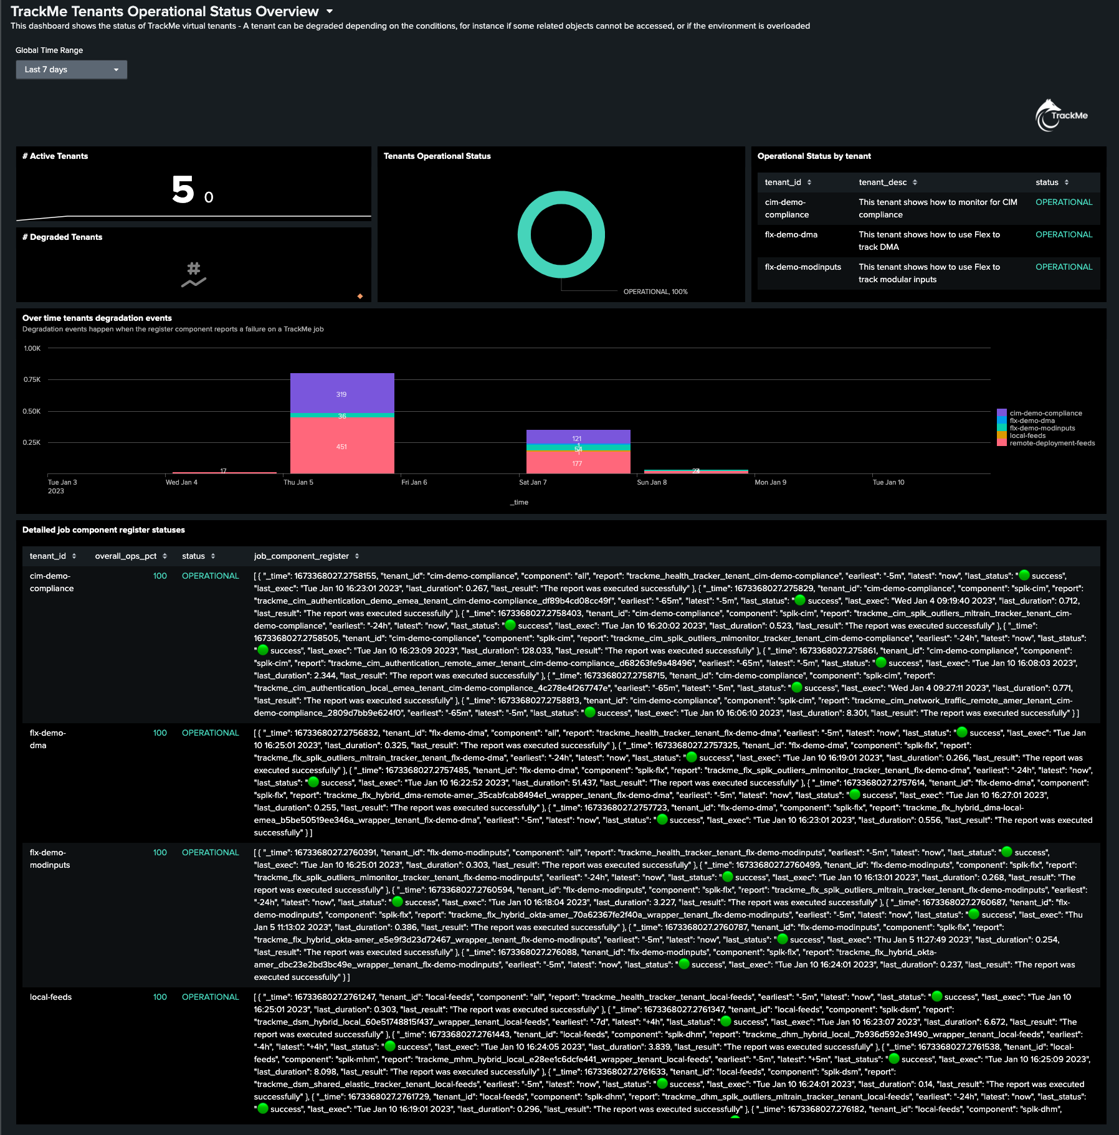Screen dimensions: 1119x1135
Task: Click flx-demo-modinputs in detailed statuses table
Action: point(50,859)
